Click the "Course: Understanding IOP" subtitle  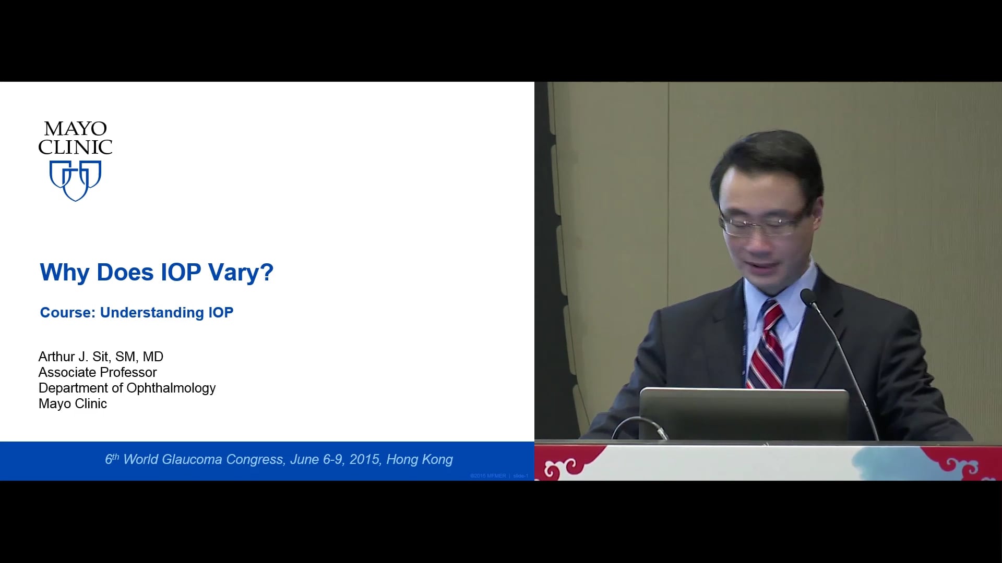click(x=137, y=312)
